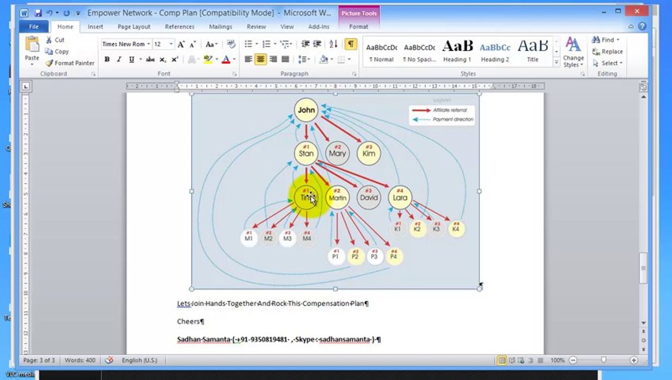Open the font size dropdown
This screenshot has height=380, width=672.
pos(171,44)
